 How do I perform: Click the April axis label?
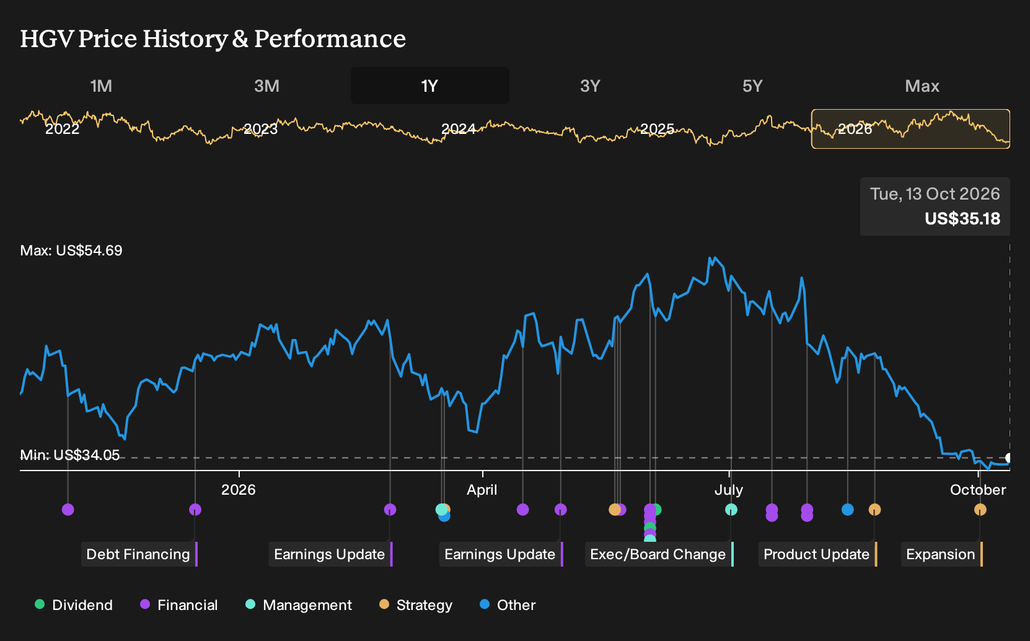click(x=482, y=490)
